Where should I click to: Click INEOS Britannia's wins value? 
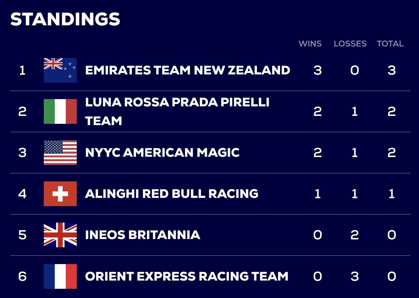pos(318,235)
